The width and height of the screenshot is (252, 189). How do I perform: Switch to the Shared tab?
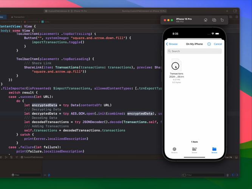coord(194,150)
